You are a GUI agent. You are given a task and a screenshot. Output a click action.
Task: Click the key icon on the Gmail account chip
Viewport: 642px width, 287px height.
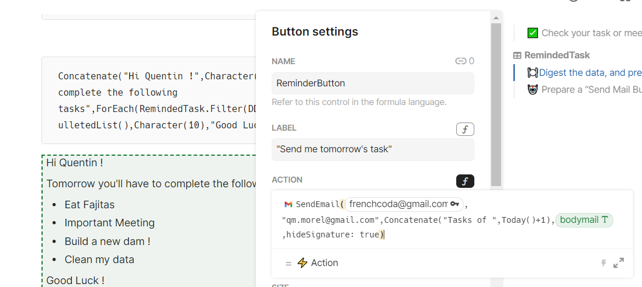pyautogui.click(x=455, y=204)
